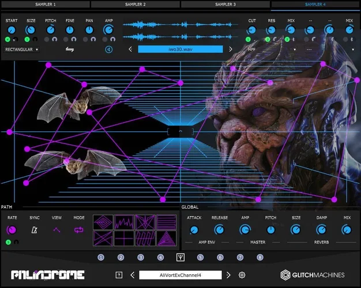Open the second effect type dropdown
This screenshot has height=288, width=361.
330,49
